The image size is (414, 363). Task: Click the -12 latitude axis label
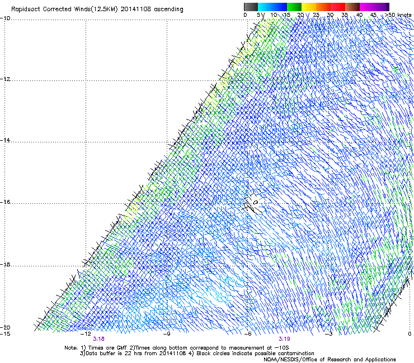click(x=5, y=79)
